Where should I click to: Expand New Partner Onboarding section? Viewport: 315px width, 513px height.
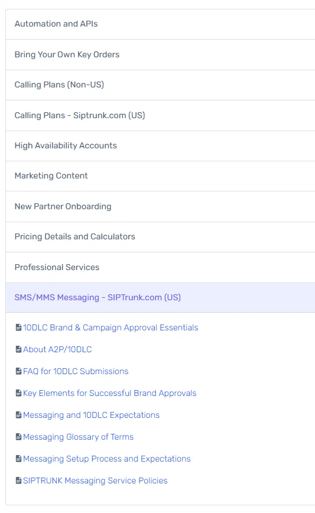pos(160,206)
